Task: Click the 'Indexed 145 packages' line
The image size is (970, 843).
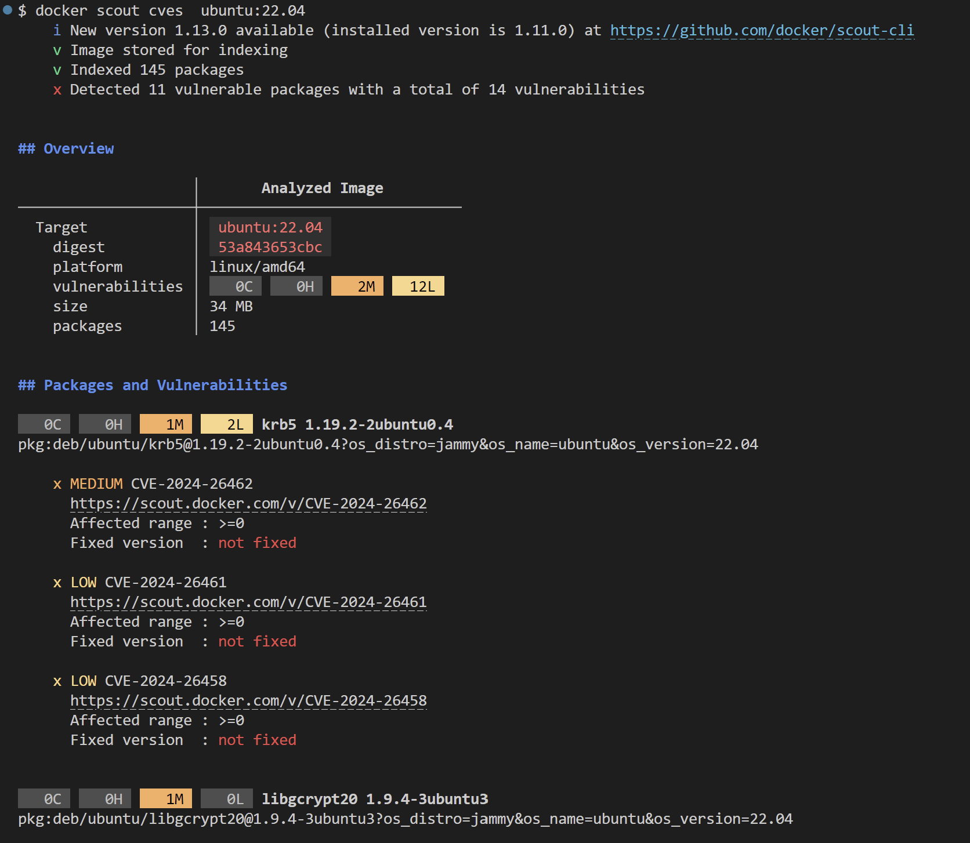Action: [x=157, y=70]
